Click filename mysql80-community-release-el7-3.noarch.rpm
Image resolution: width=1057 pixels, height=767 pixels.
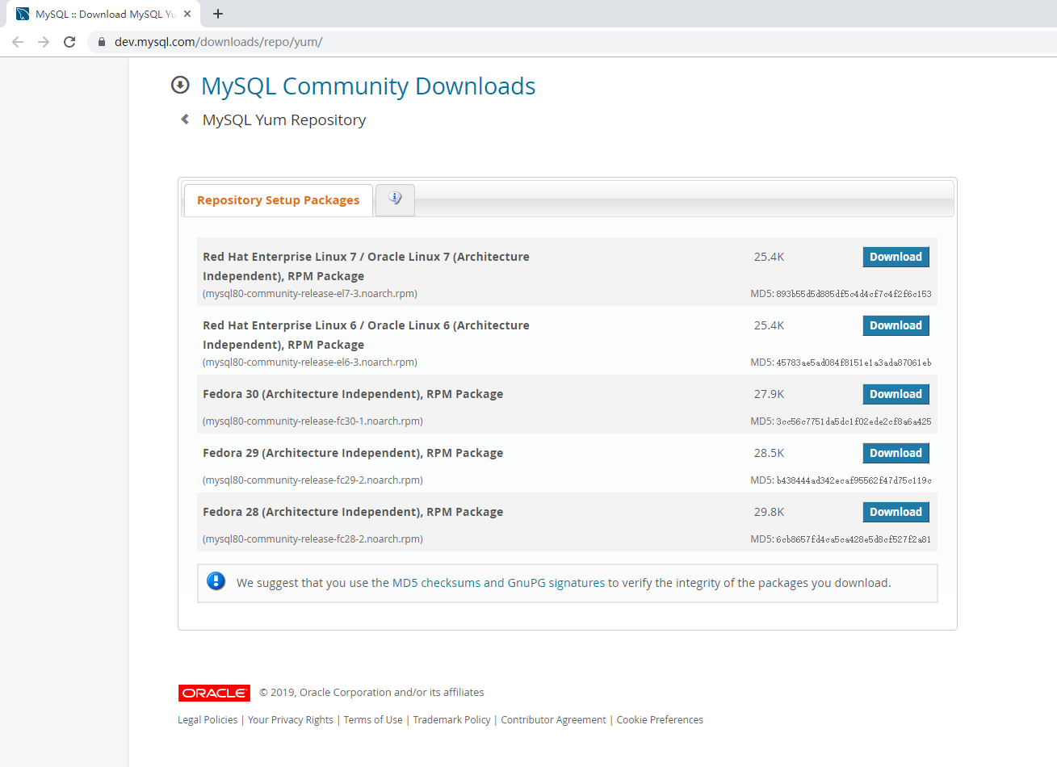[x=310, y=294]
